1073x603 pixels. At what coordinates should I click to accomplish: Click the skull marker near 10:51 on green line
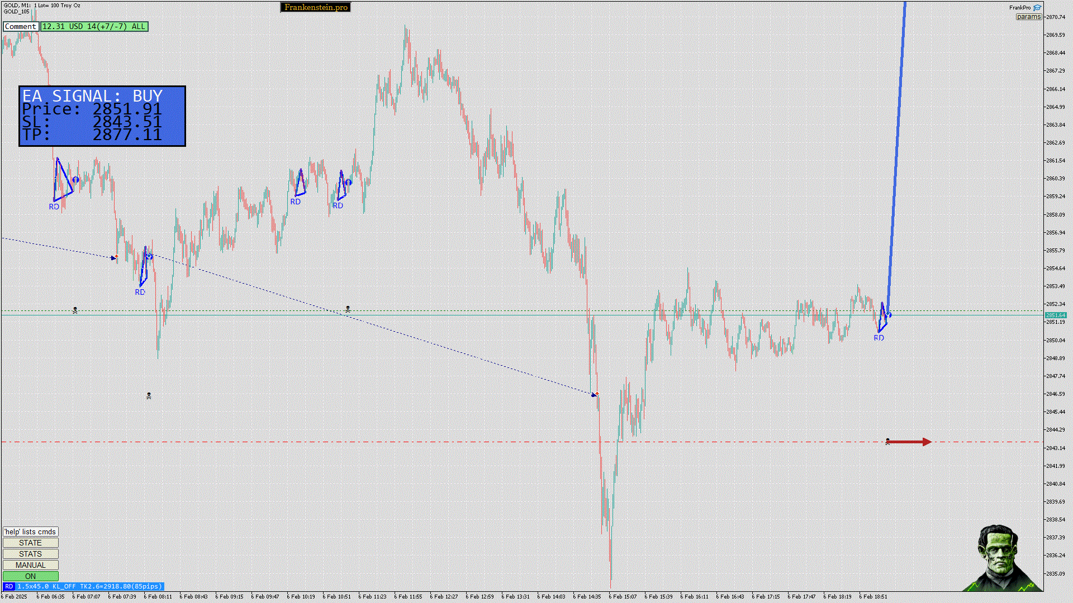[348, 309]
